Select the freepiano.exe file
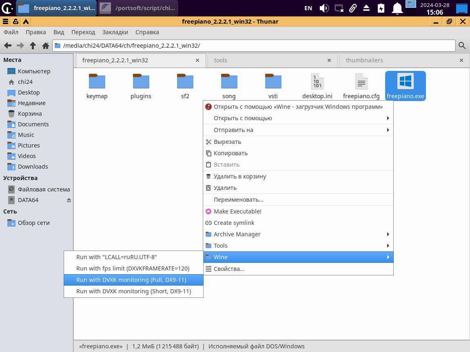The image size is (470, 352). [405, 86]
